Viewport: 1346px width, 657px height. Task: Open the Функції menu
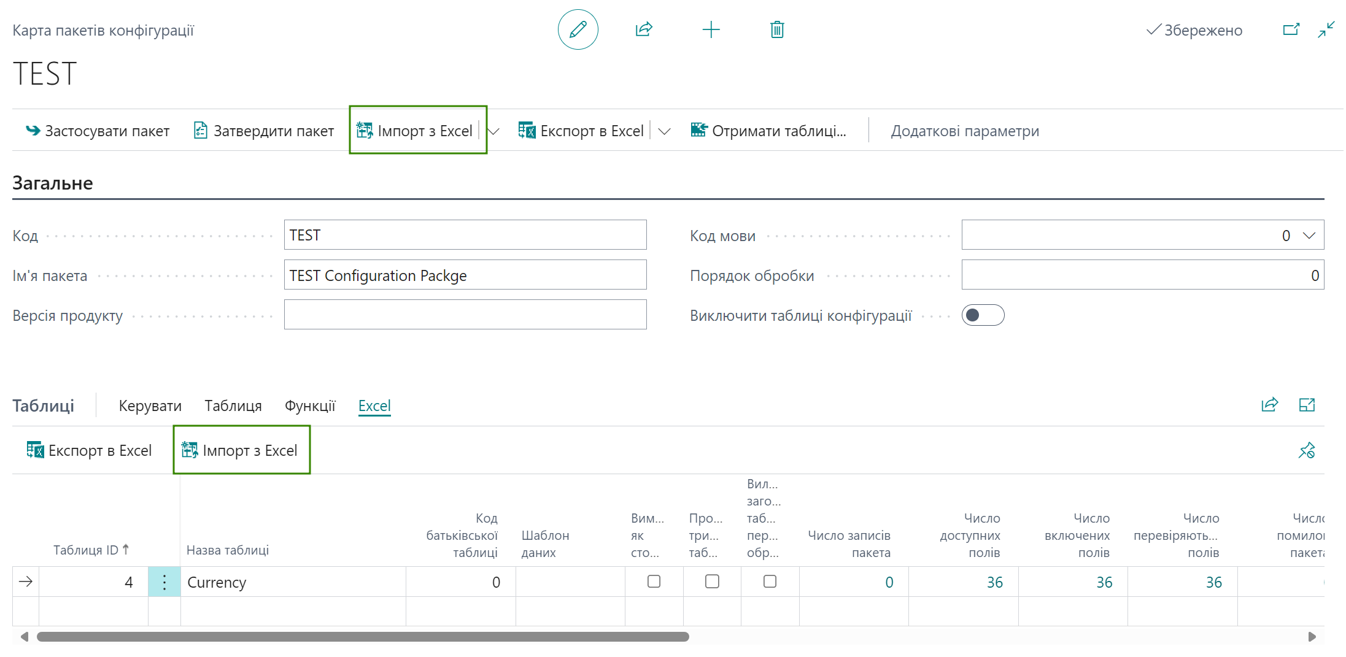coord(310,406)
